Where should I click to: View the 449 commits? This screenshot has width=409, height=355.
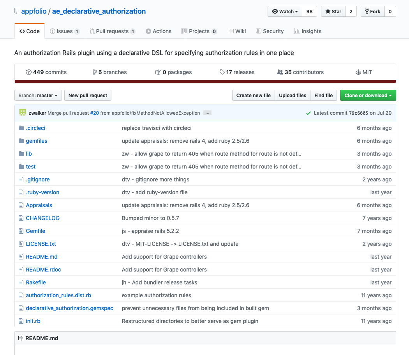(x=46, y=72)
